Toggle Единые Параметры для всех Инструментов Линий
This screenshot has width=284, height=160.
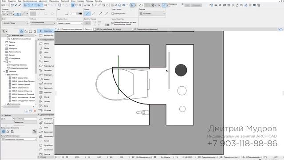point(112,23)
